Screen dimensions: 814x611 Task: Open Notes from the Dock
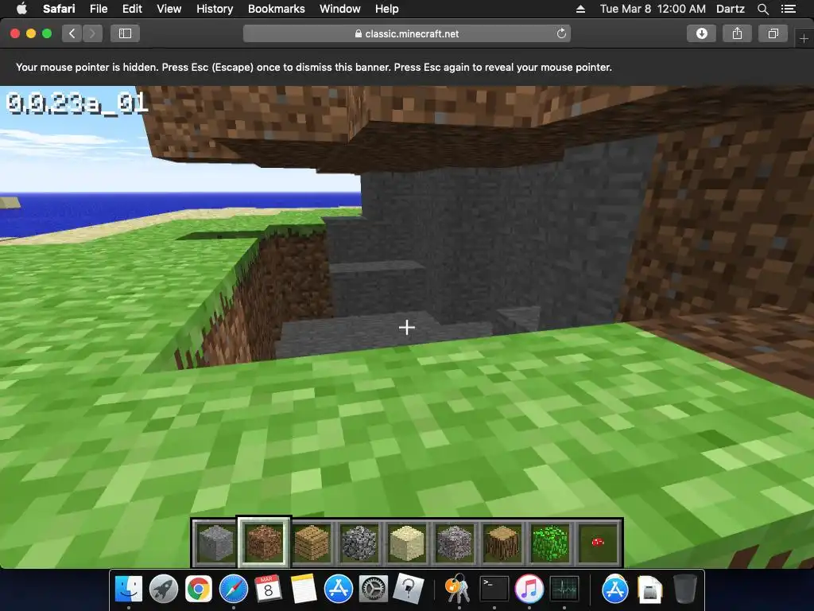(x=304, y=590)
